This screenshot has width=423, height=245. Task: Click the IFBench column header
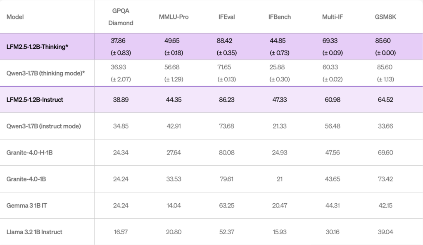click(279, 17)
